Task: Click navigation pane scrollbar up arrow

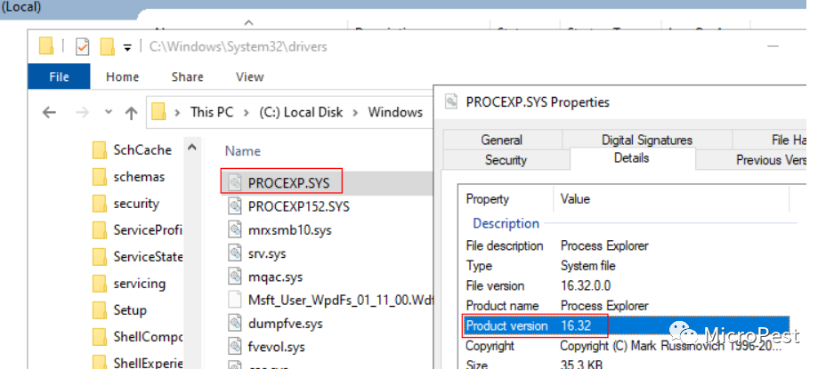Action: point(191,147)
